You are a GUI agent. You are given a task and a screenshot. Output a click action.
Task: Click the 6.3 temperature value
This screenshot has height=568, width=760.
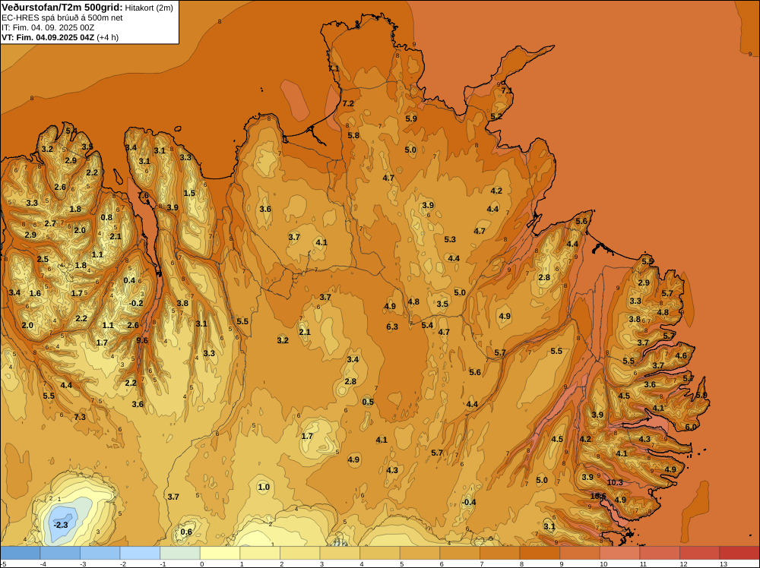pos(392,327)
